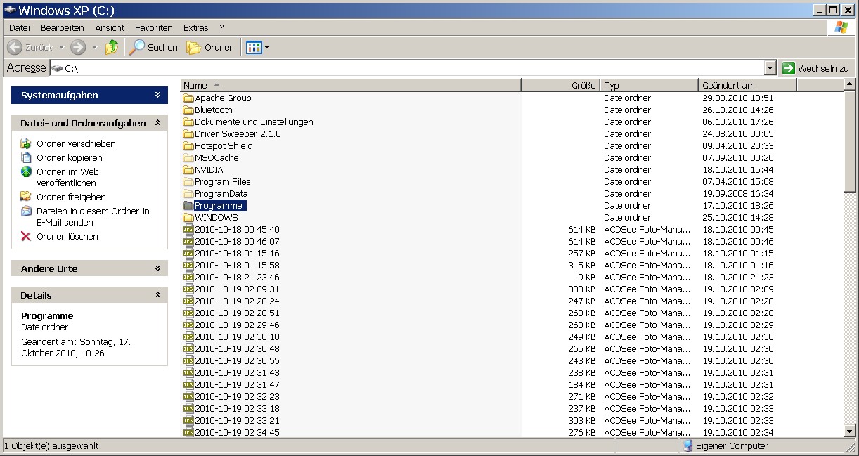The height and width of the screenshot is (456, 859).
Task: Sort by the Name column header
Action: point(351,85)
